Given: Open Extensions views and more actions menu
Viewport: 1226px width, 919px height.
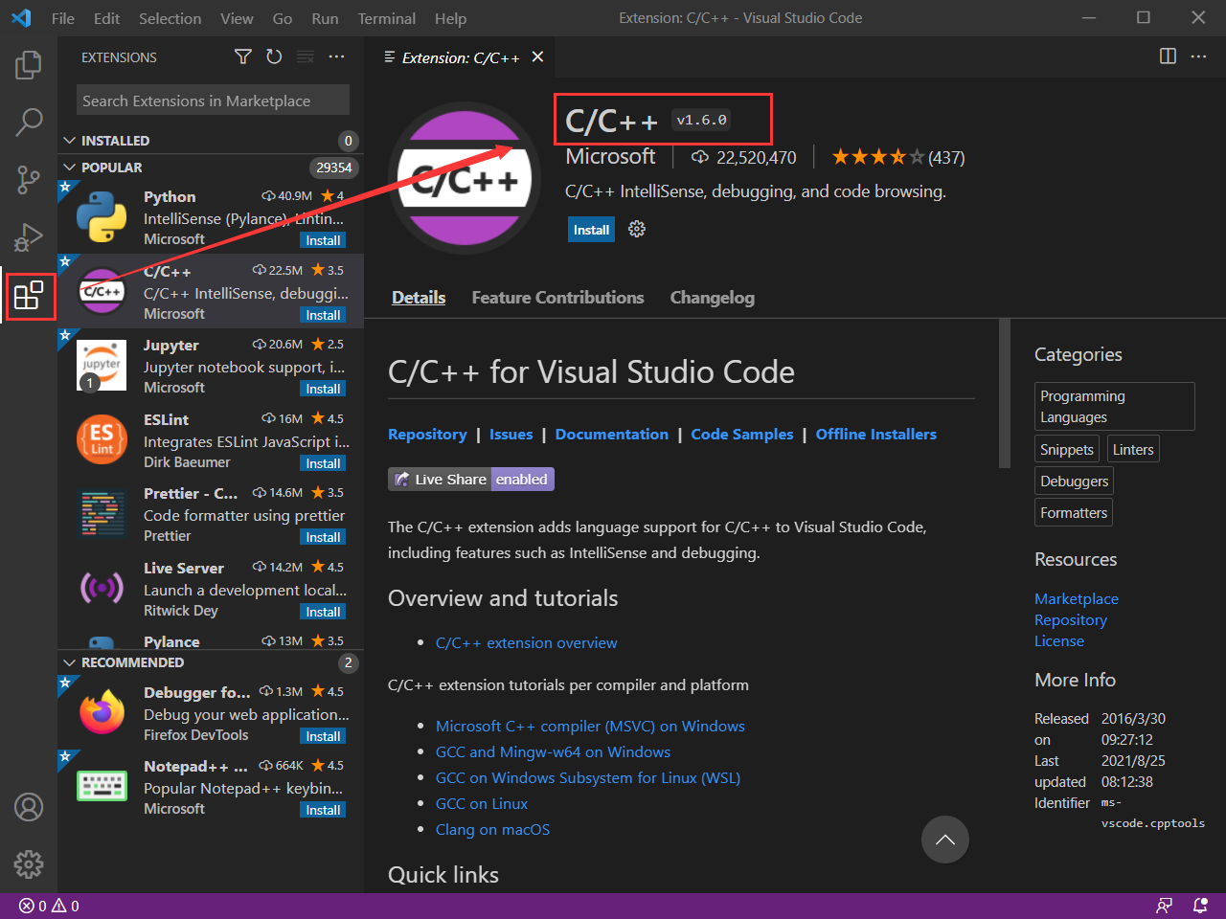Looking at the screenshot, I should click(336, 56).
